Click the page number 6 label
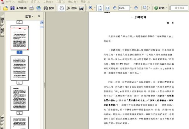Viewport: 189px width, 129px height. [20, 22]
